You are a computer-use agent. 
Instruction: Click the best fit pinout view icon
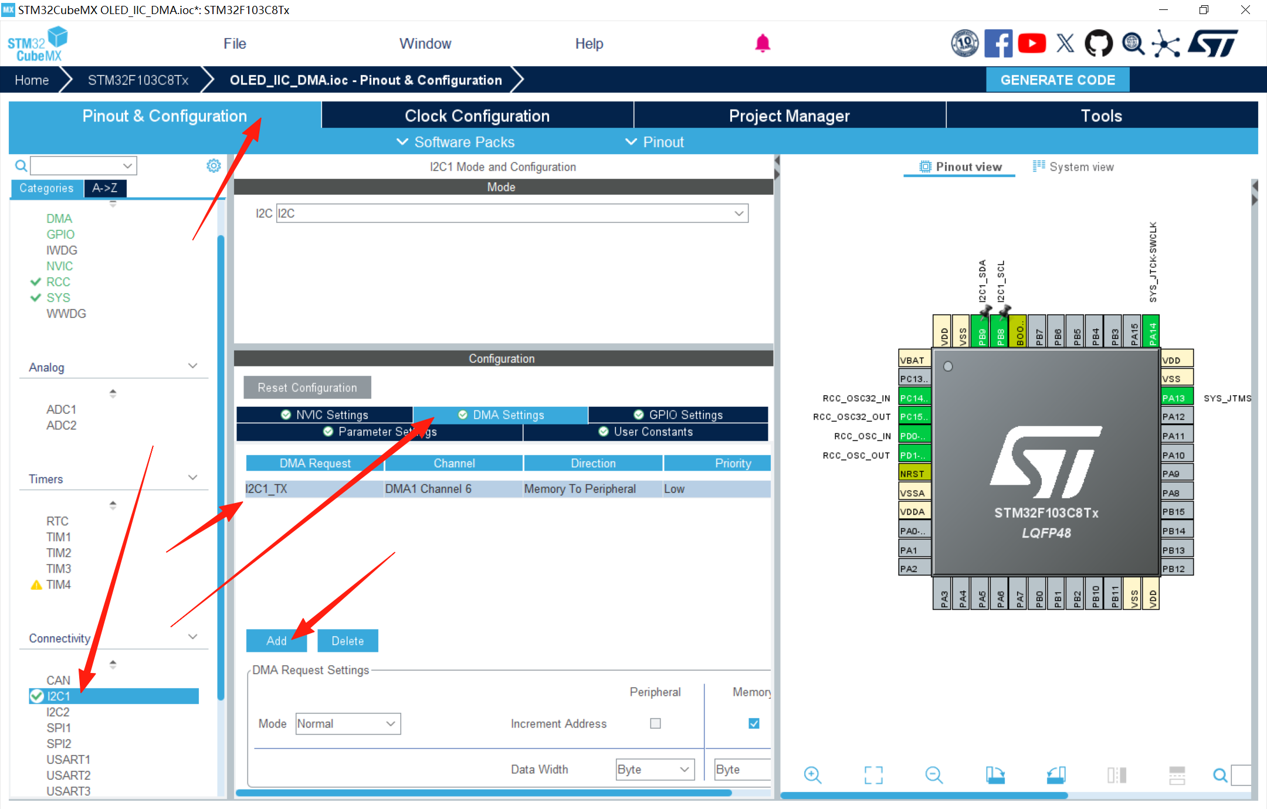pyautogui.click(x=873, y=774)
